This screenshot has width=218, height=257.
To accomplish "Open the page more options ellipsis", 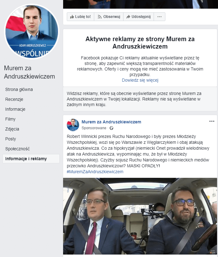I will 159,17.
